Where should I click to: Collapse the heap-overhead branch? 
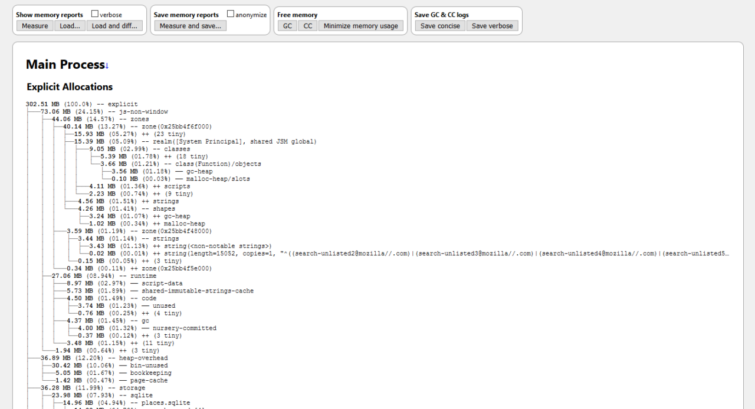(143, 358)
